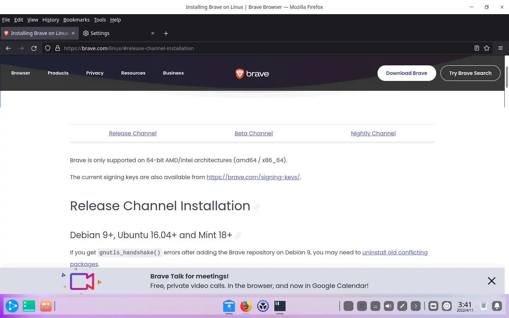
Task: Open the Bookmarks menu
Action: tap(76, 20)
